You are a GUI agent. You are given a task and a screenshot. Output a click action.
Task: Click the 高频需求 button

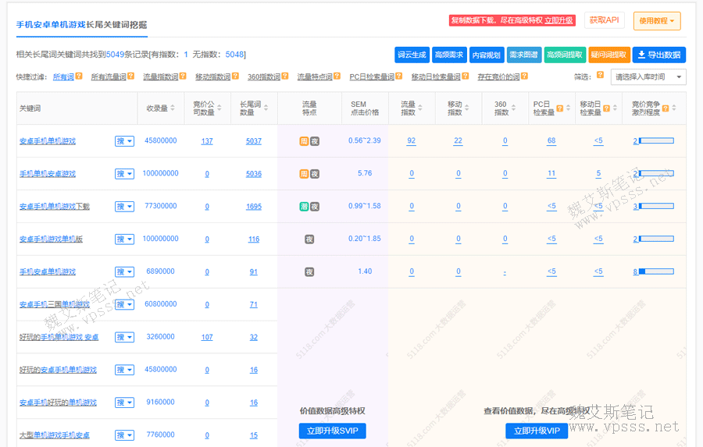click(x=450, y=55)
